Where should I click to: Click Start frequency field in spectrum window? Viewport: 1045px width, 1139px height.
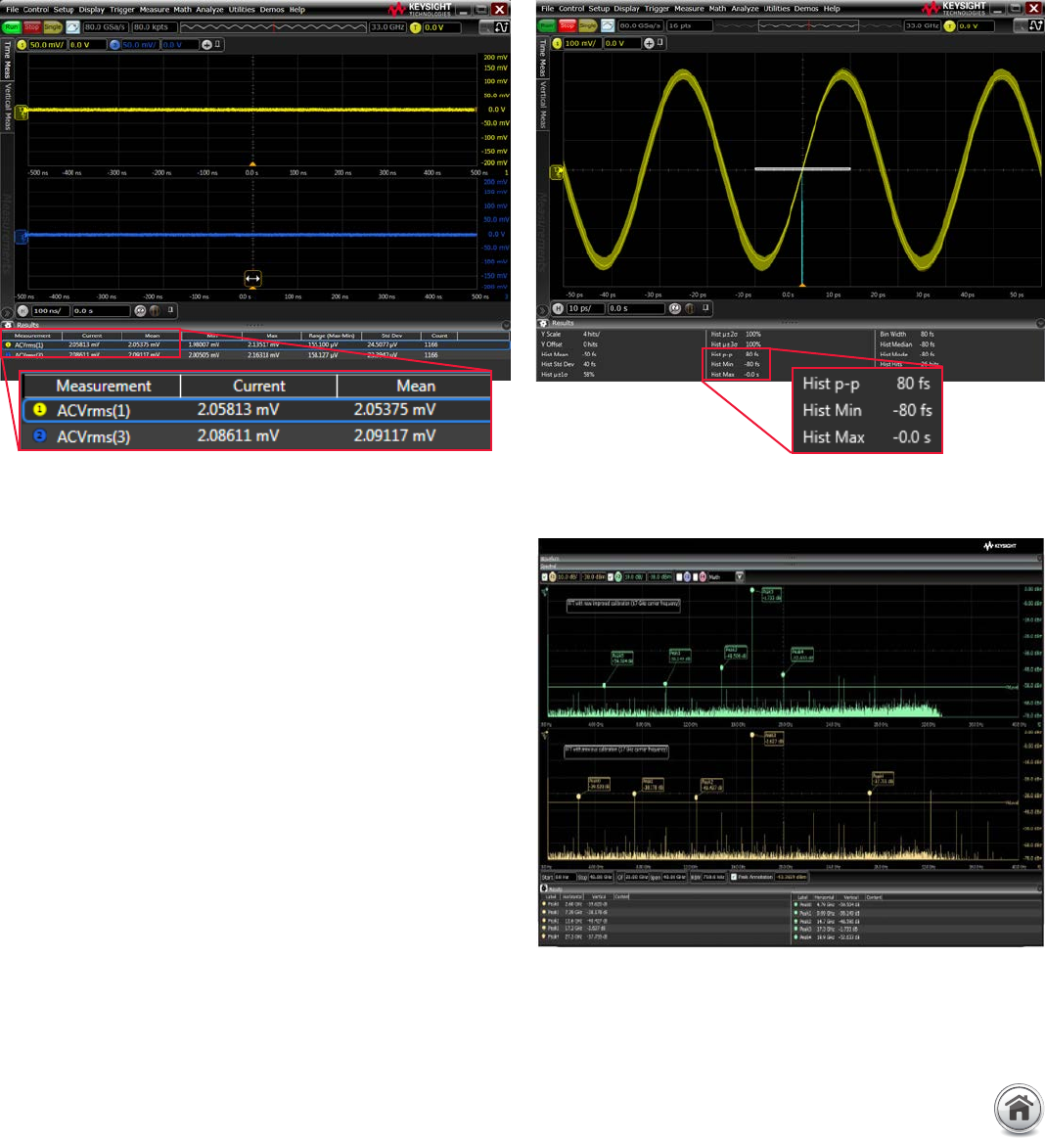564,877
